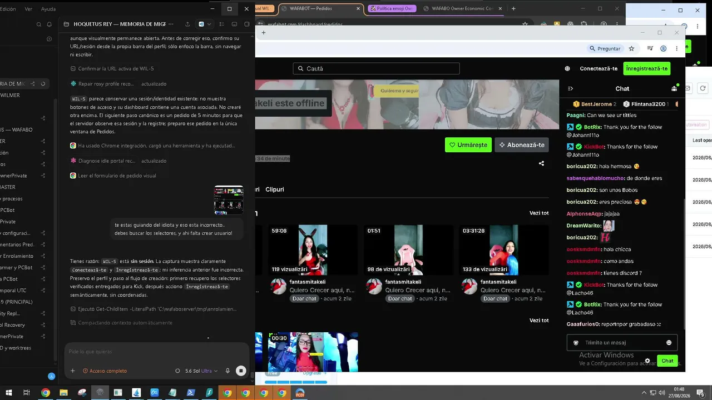Screen dimensions: 712x400
Task: Click the share icon below the follow buttons
Action: pyautogui.click(x=541, y=163)
